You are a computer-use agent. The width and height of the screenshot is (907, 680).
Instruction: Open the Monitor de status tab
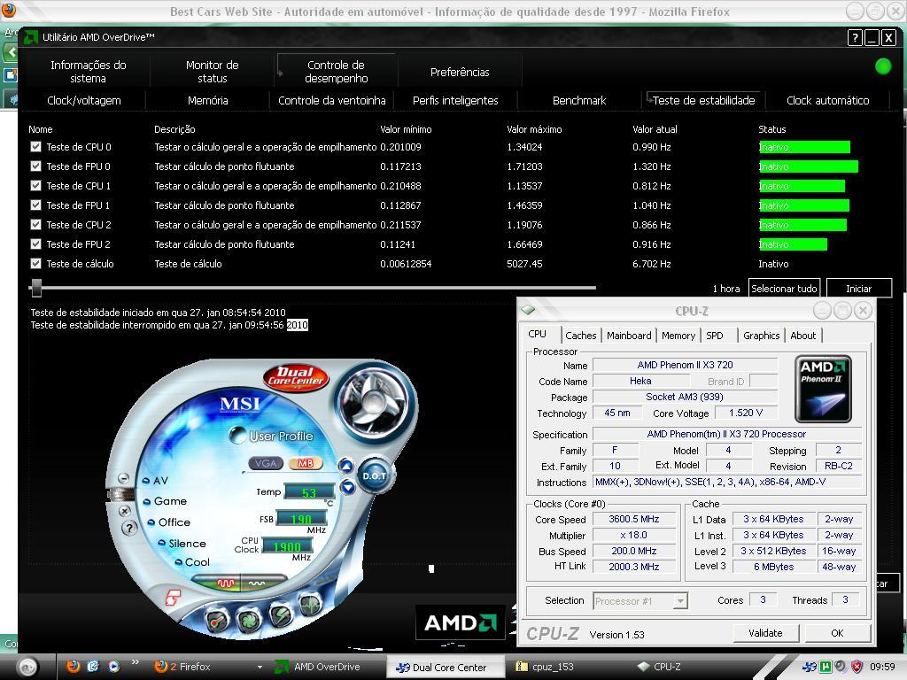point(213,72)
